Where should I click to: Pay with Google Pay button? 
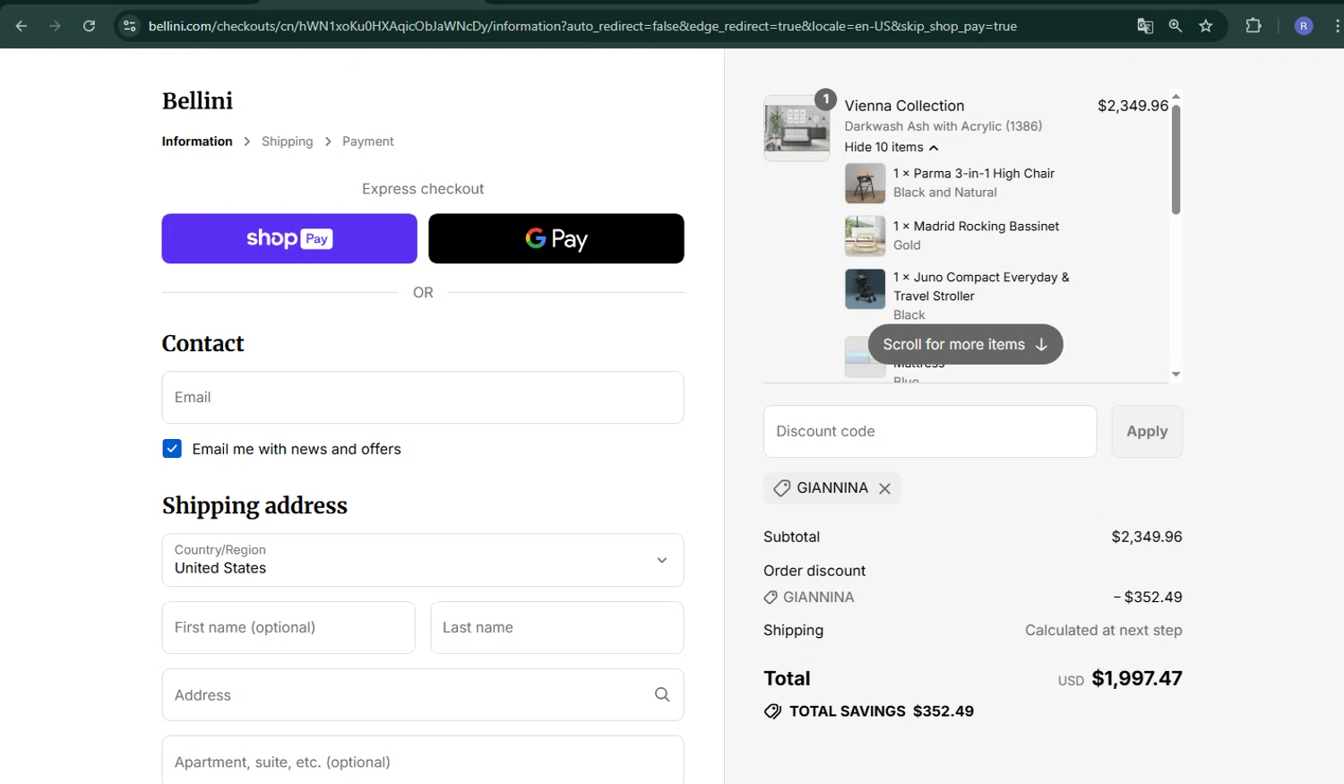coord(556,238)
